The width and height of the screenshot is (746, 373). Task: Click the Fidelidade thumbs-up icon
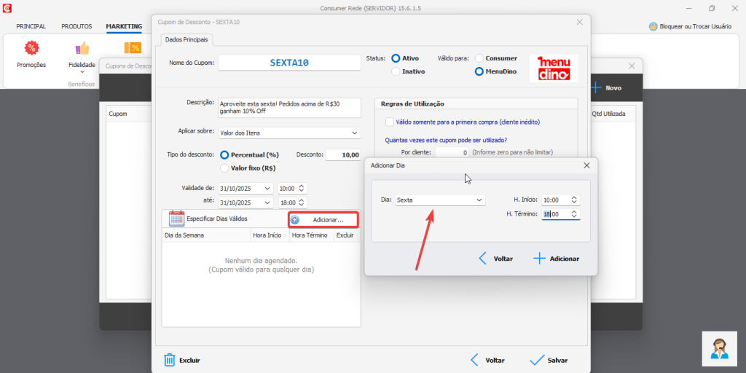pyautogui.click(x=82, y=49)
